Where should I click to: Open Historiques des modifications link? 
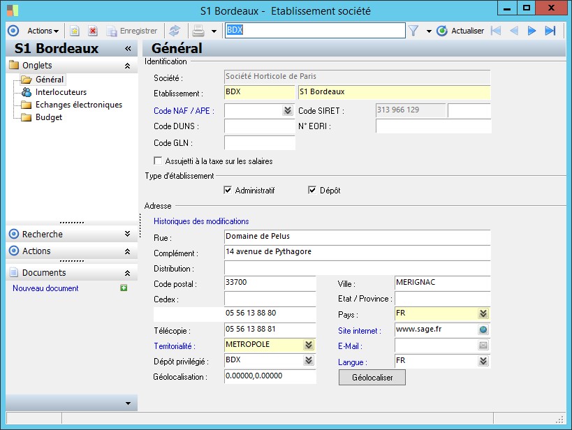click(201, 221)
